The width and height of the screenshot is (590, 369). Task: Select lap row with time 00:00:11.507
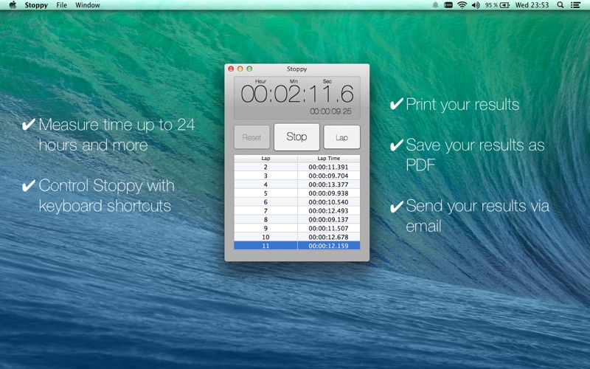(297, 228)
